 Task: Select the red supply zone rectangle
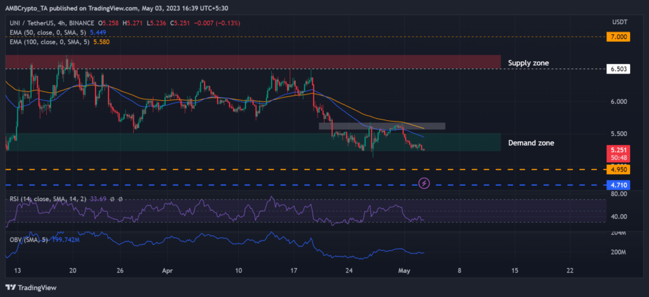254,61
